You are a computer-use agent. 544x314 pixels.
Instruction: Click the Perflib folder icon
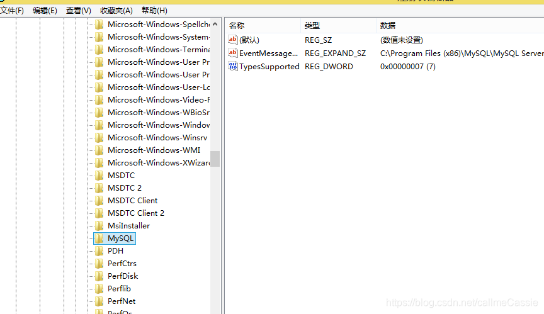99,289
